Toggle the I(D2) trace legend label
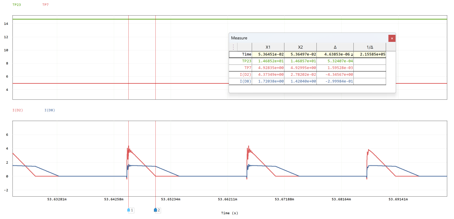Screen dimensions: 454x219 (x=17, y=110)
